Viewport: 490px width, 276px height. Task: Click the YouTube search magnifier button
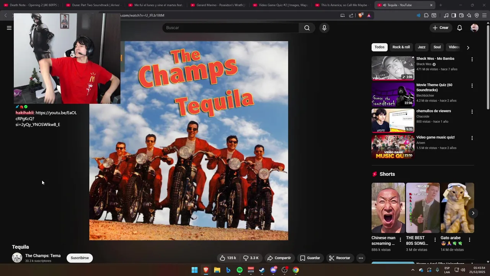[307, 28]
